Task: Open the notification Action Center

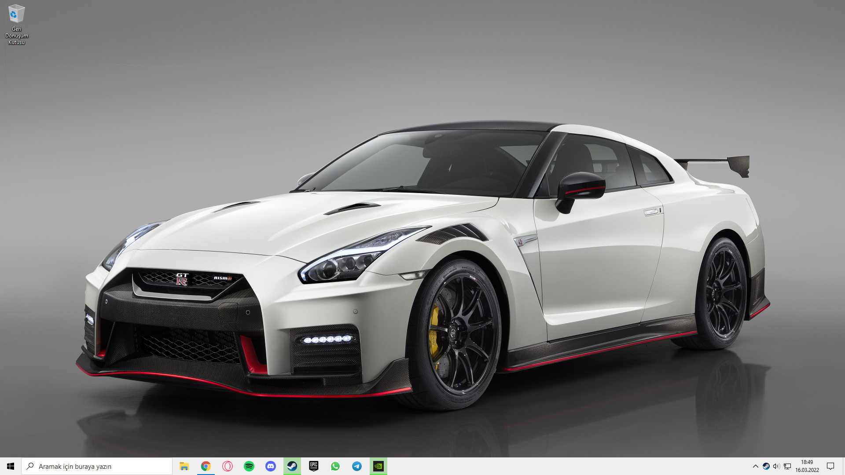Action: coord(830,466)
